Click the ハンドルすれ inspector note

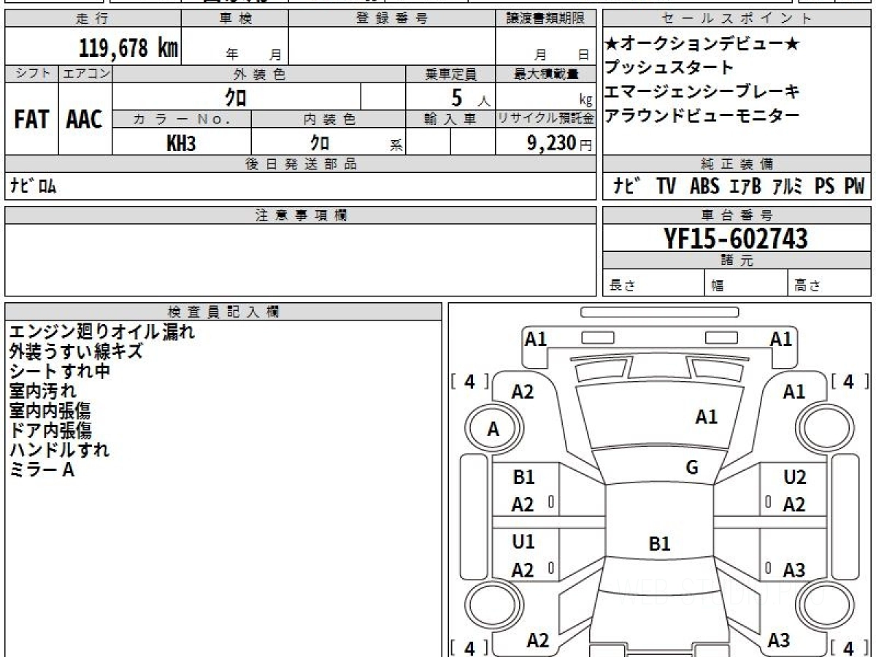coord(59,450)
